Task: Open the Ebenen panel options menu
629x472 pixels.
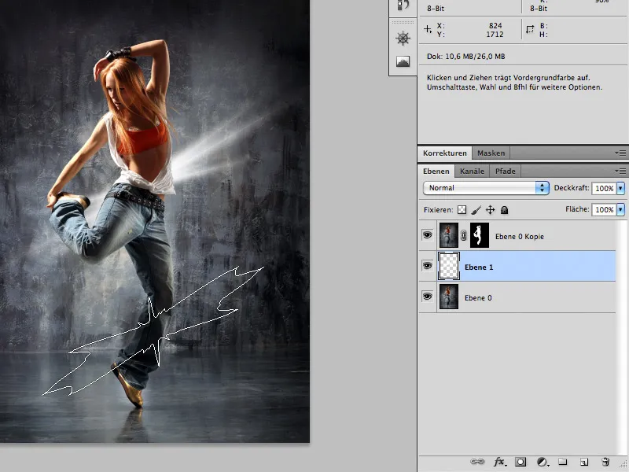Action: tap(620, 171)
